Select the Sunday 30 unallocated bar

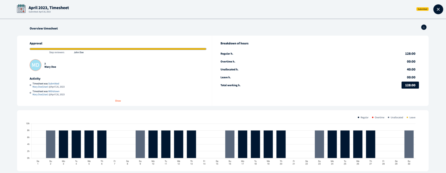tap(409, 144)
